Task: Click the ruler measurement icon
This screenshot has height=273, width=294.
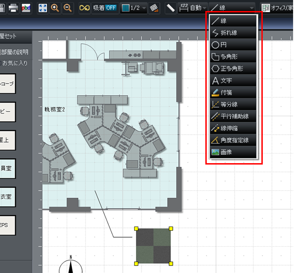Action: (x=170, y=8)
